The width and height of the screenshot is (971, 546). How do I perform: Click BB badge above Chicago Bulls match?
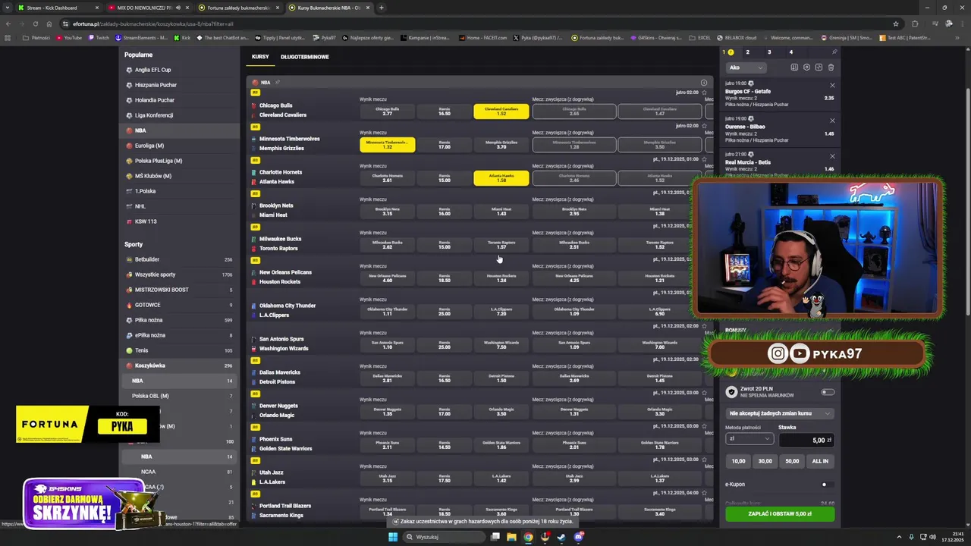click(256, 93)
